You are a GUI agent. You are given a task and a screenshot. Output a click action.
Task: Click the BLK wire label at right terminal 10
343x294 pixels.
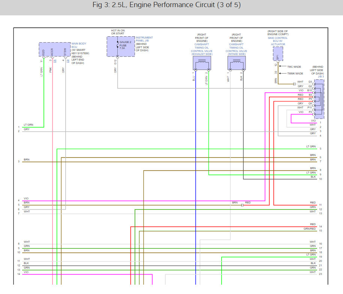click(313, 177)
